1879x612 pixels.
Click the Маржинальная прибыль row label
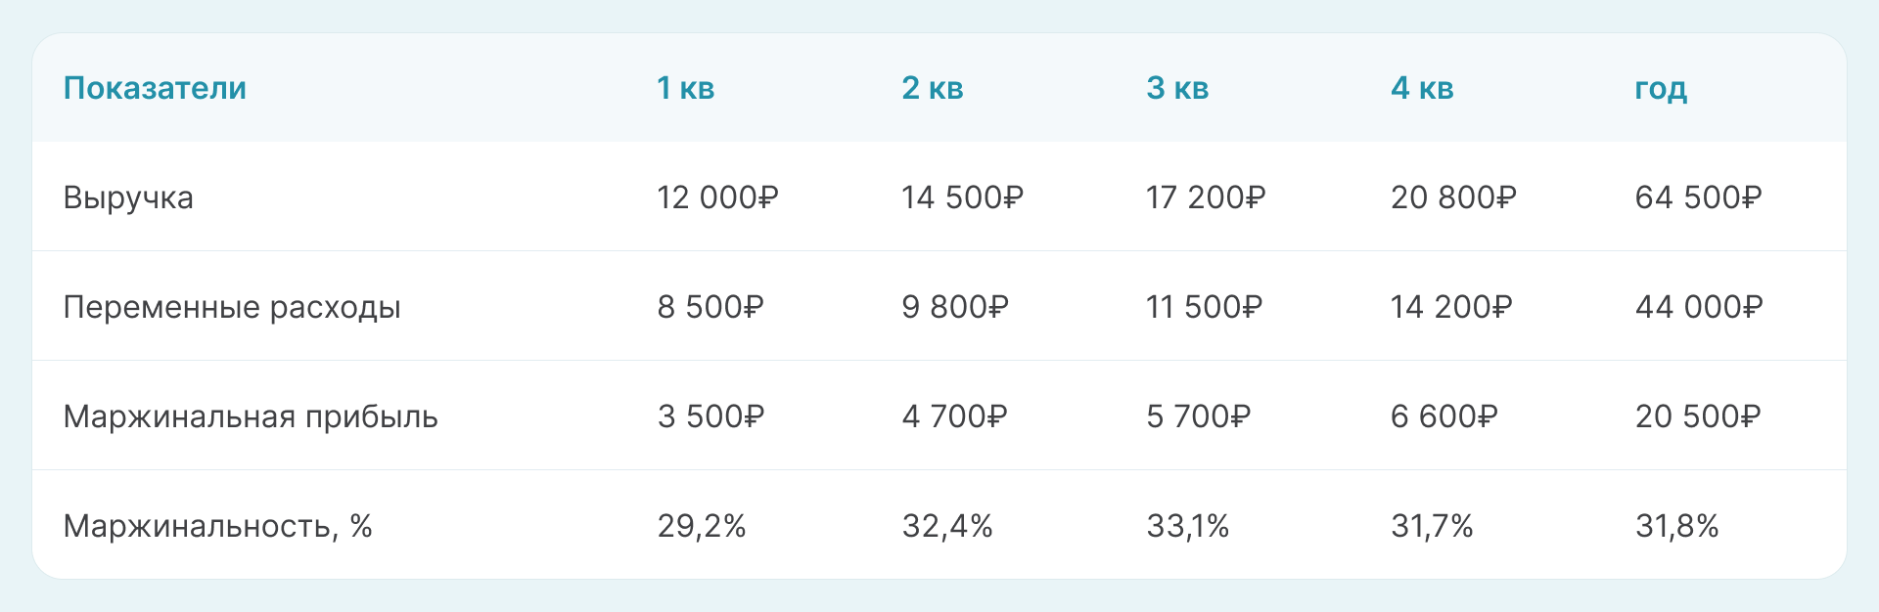(251, 416)
